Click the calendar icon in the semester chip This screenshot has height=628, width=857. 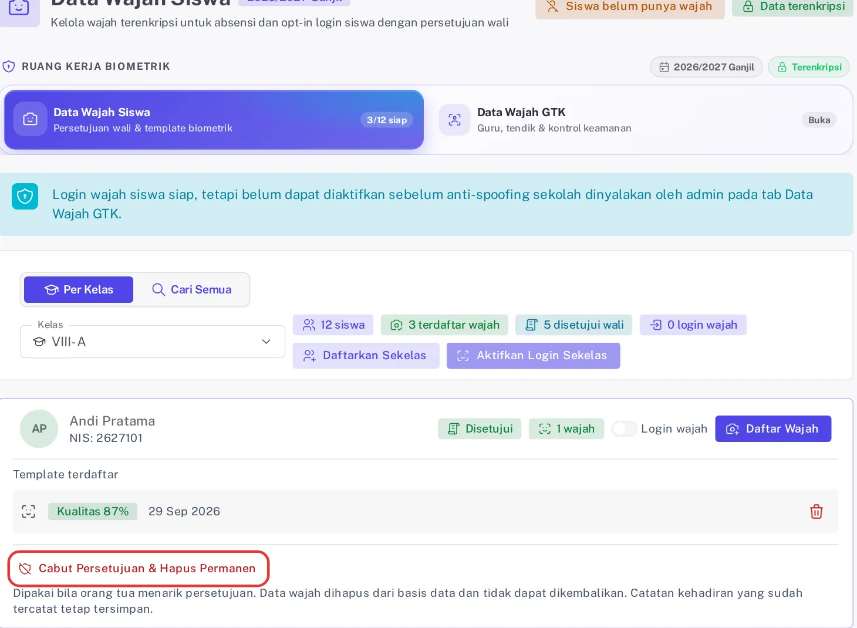664,67
